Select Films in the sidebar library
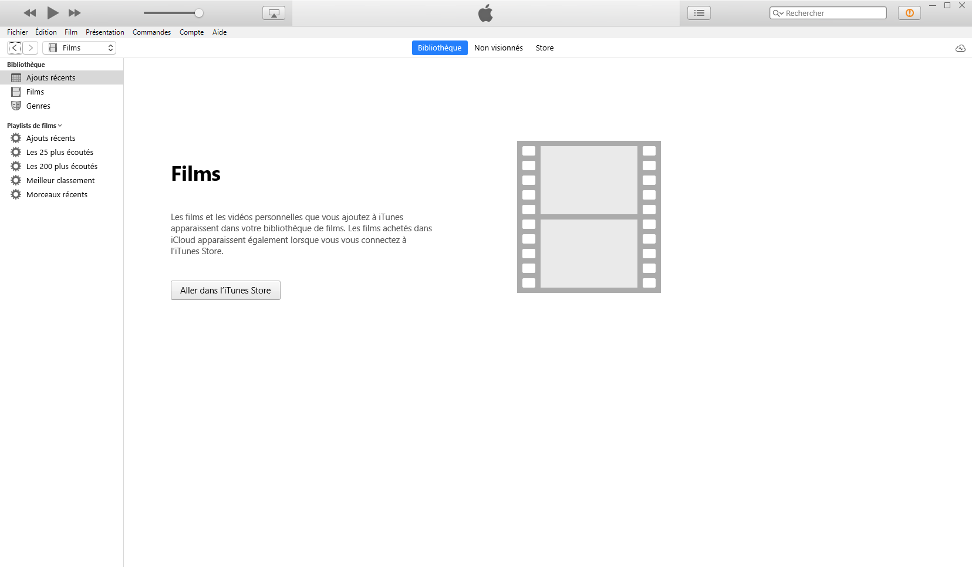Screen dimensions: 972x567 tap(62, 92)
